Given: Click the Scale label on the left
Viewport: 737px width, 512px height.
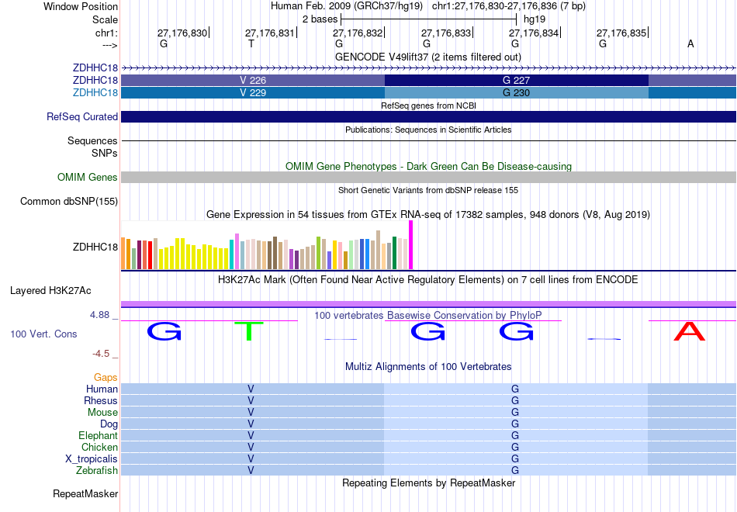Looking at the screenshot, I should tap(105, 19).
